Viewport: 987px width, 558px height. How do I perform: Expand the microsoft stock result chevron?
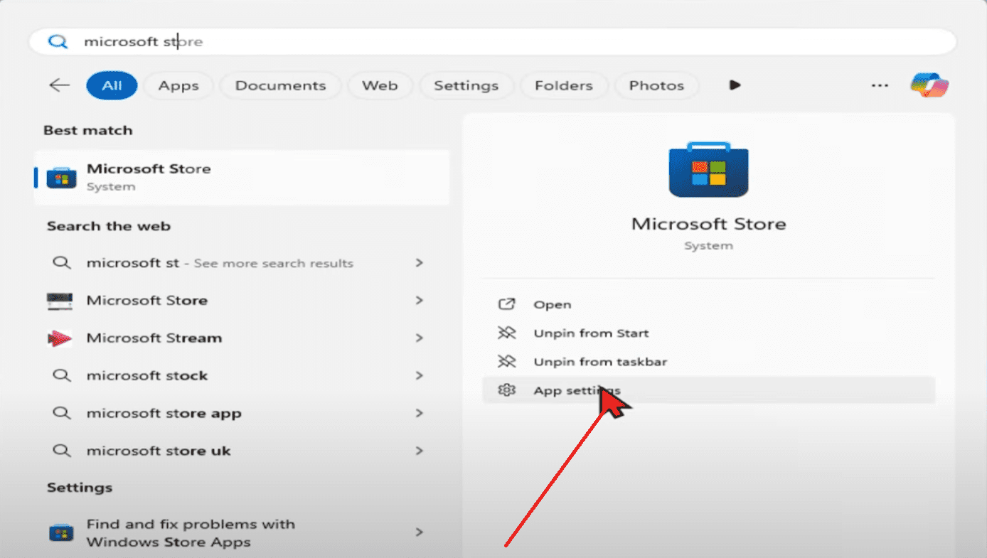(x=420, y=375)
